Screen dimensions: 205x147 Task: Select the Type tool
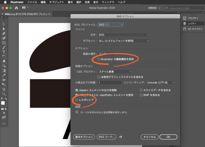(4, 52)
